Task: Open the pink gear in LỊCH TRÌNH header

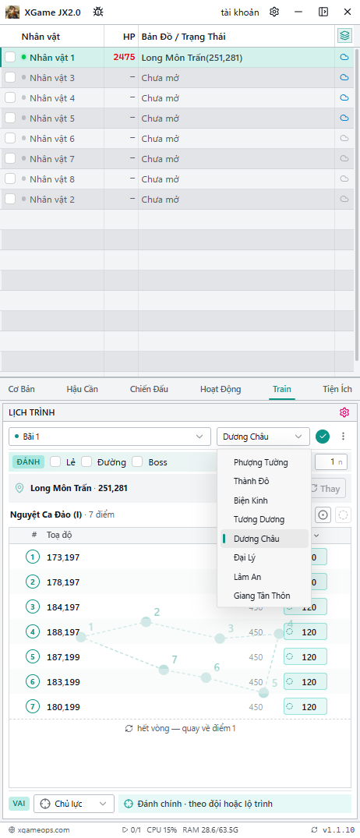Action: 344,412
